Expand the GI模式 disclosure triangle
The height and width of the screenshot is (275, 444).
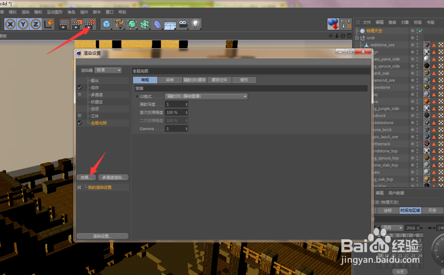tap(137, 97)
